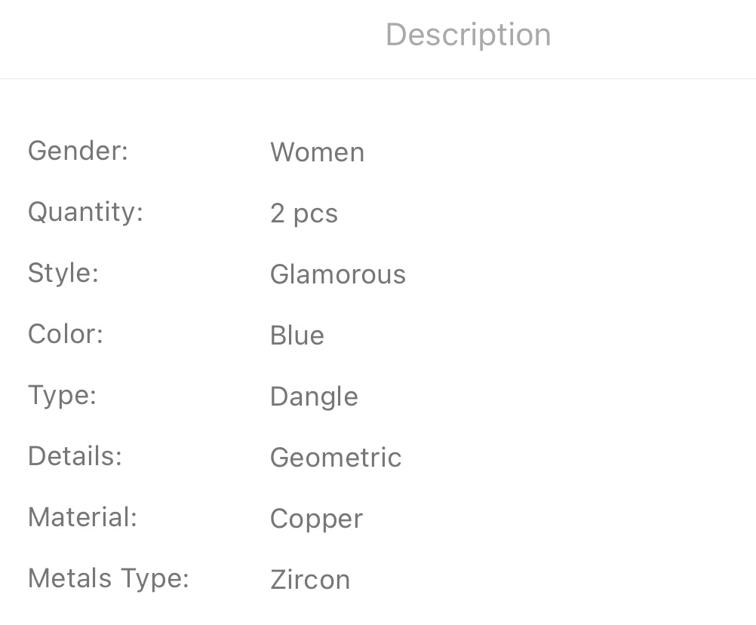Click the Color label
Screen dimensions: 756x625
(66, 334)
